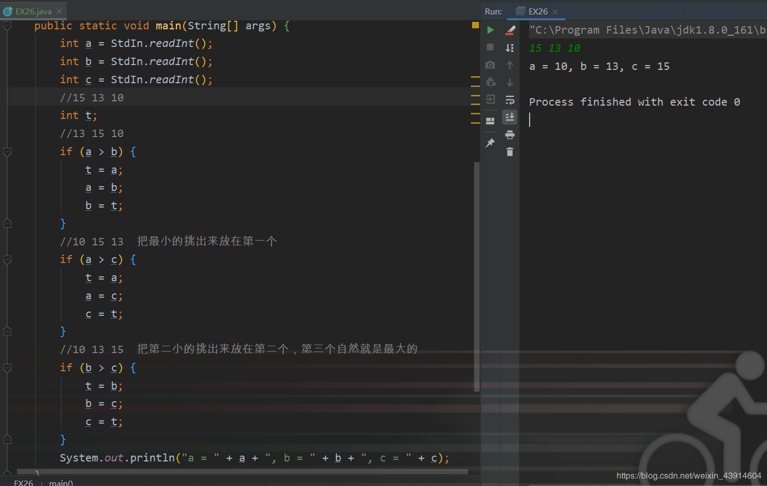The width and height of the screenshot is (767, 486).
Task: Rerun EX26 with the green play icon
Action: (490, 30)
